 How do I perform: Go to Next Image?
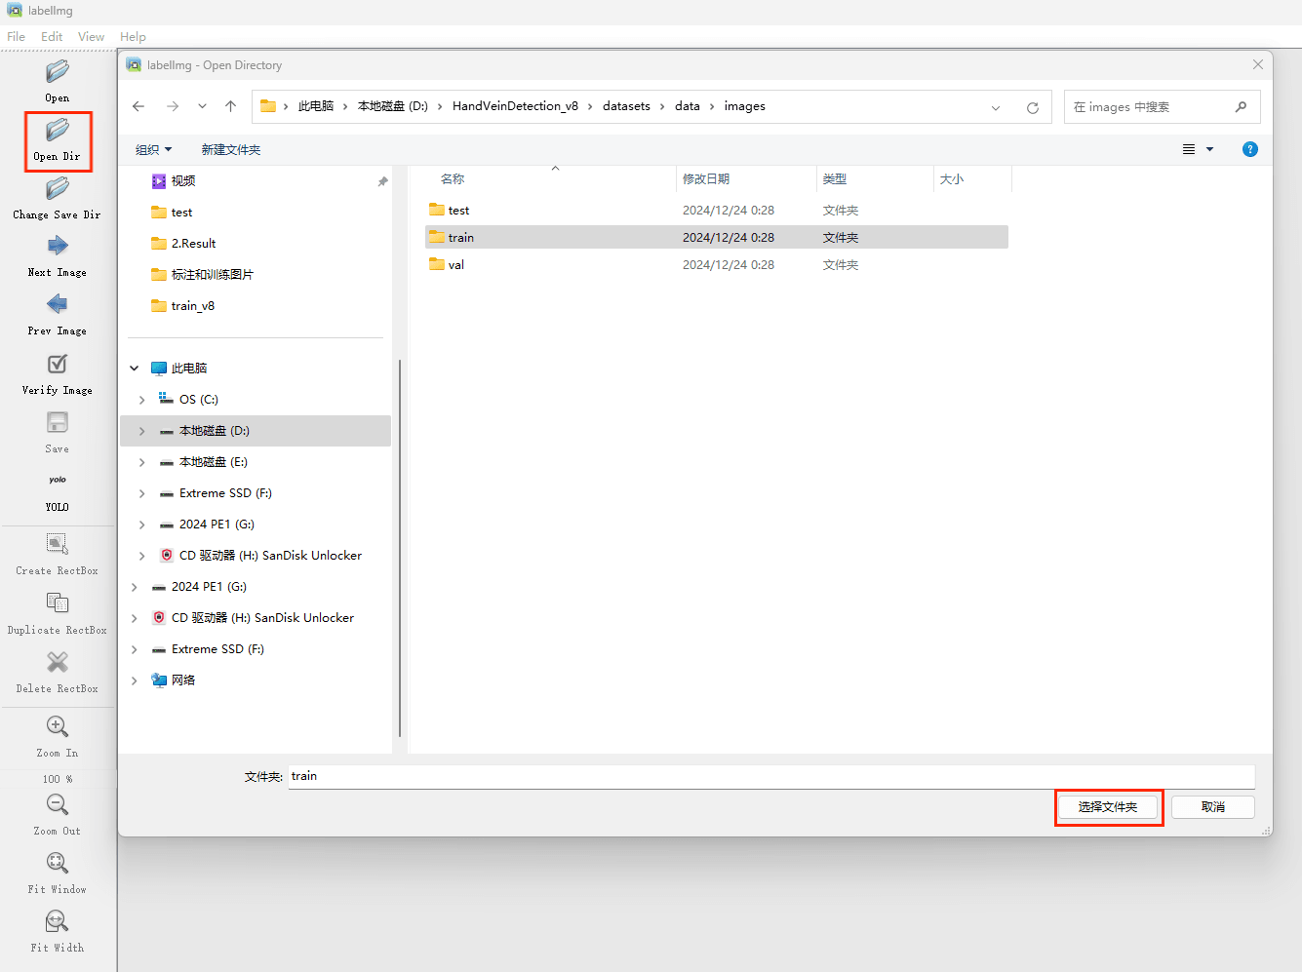tap(58, 247)
